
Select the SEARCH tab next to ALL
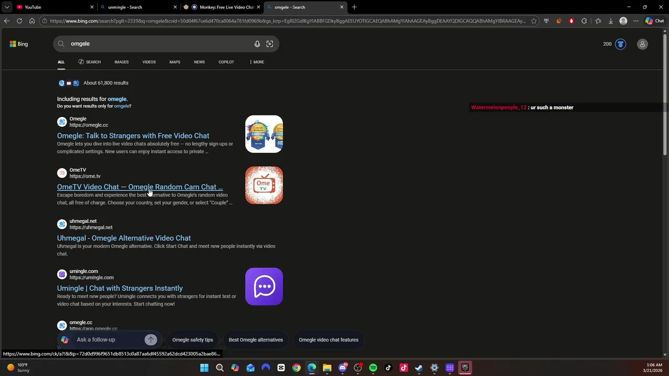(x=89, y=62)
